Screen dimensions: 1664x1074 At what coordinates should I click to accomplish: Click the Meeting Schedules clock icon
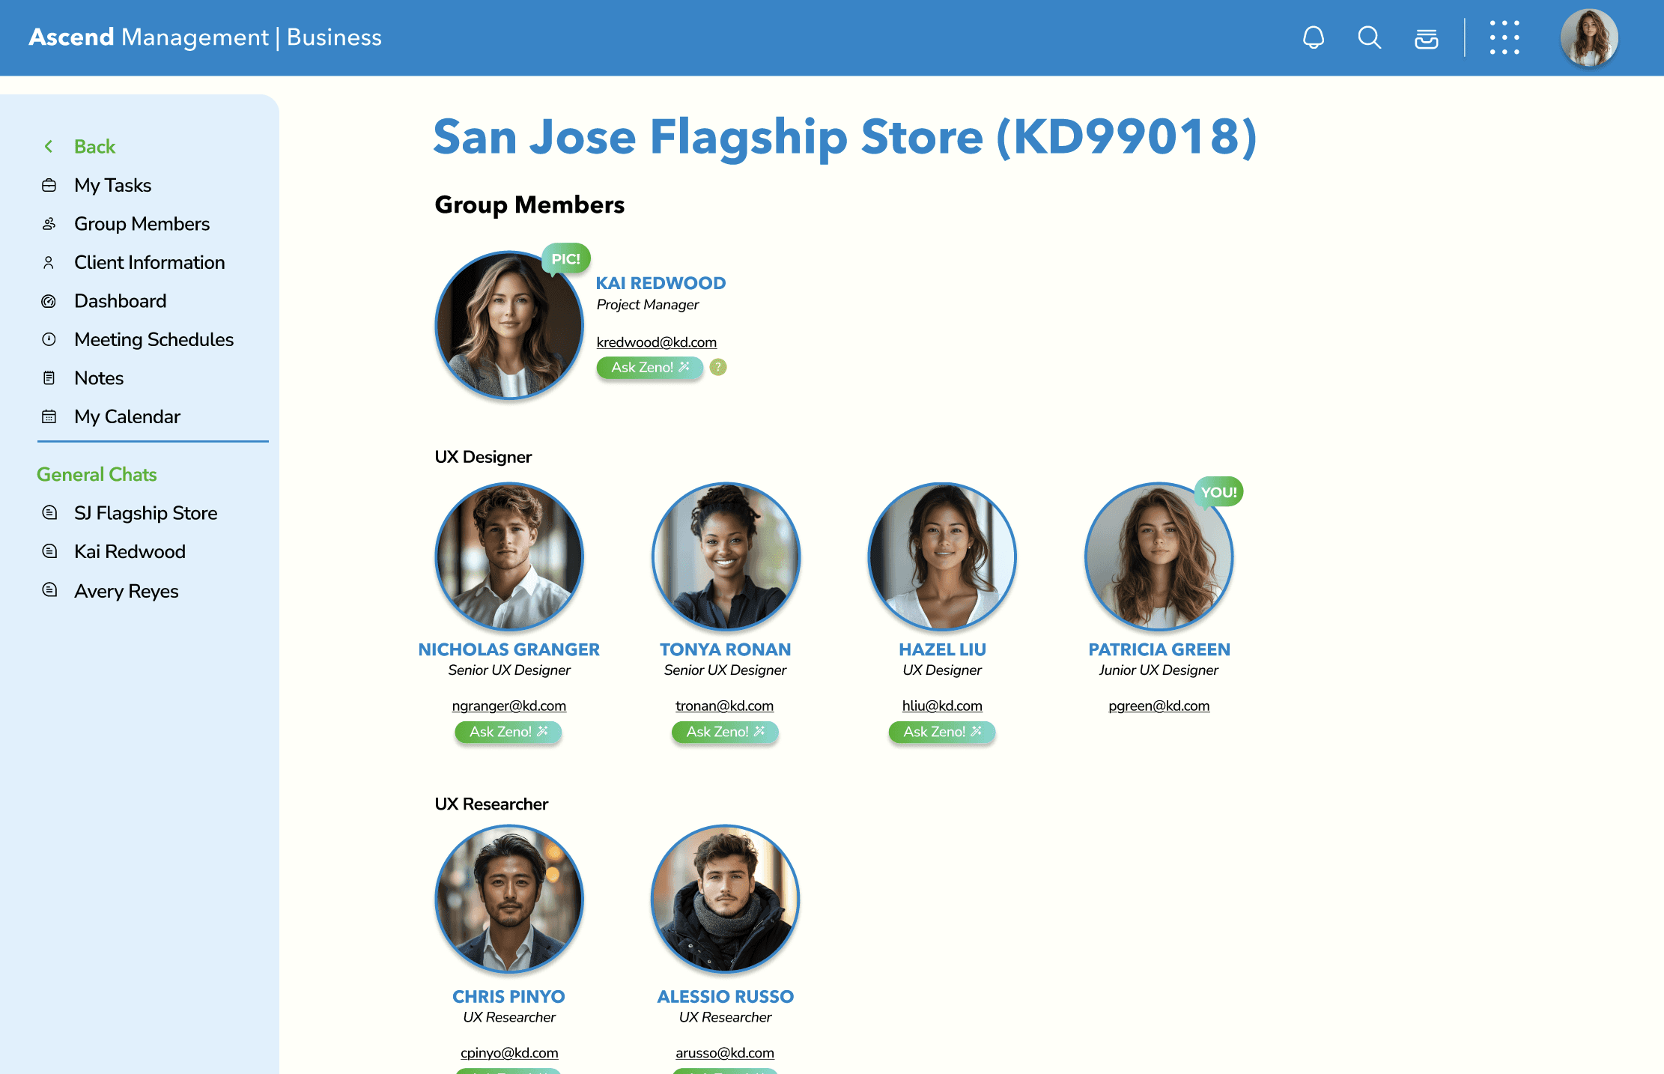[49, 339]
